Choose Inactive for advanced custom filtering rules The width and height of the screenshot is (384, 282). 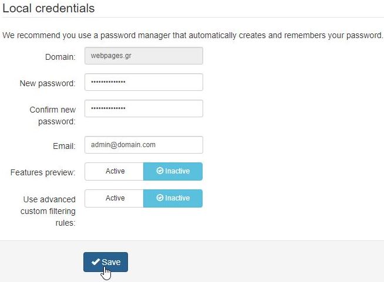coord(173,198)
